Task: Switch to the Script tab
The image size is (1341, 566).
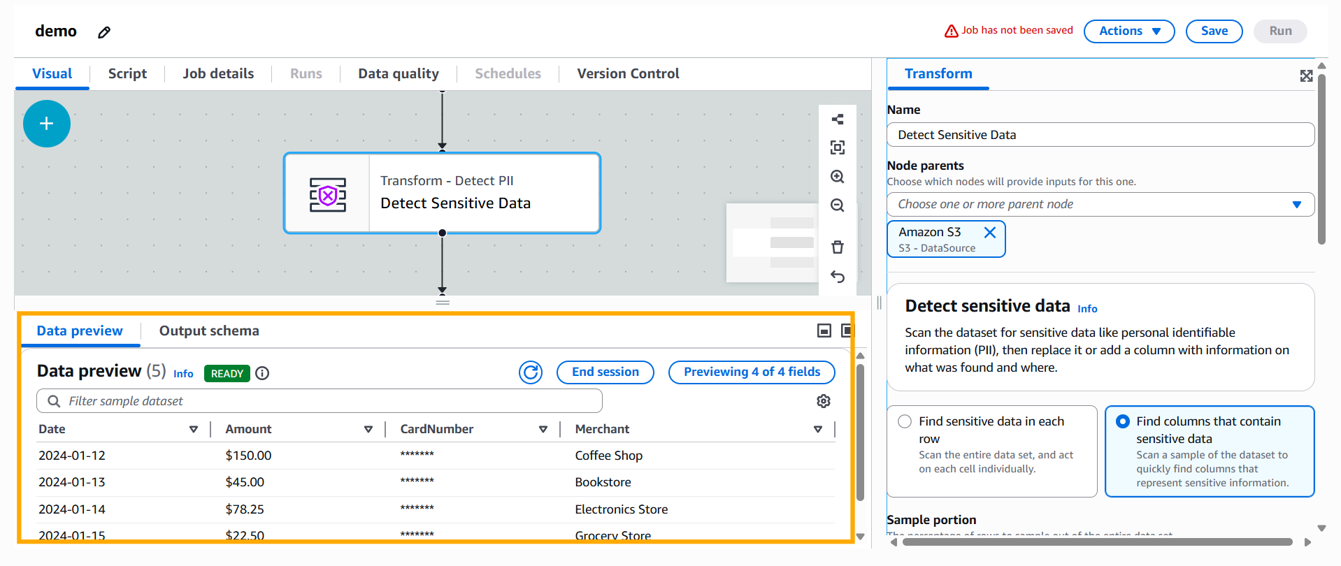Action: (x=127, y=73)
